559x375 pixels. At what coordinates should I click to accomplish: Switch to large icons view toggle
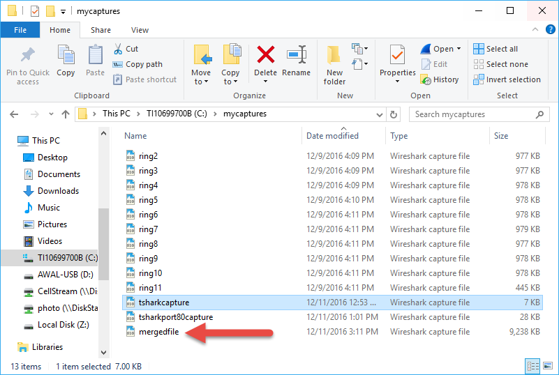point(546,366)
